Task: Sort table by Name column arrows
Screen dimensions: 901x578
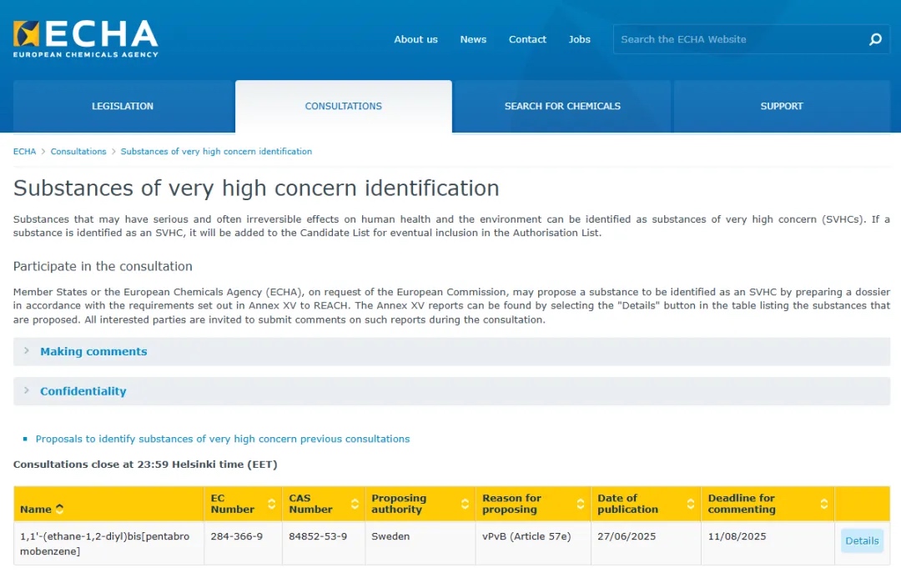Action: click(59, 509)
